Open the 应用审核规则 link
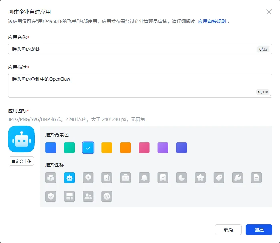The width and height of the screenshot is (280, 243). click(x=212, y=21)
